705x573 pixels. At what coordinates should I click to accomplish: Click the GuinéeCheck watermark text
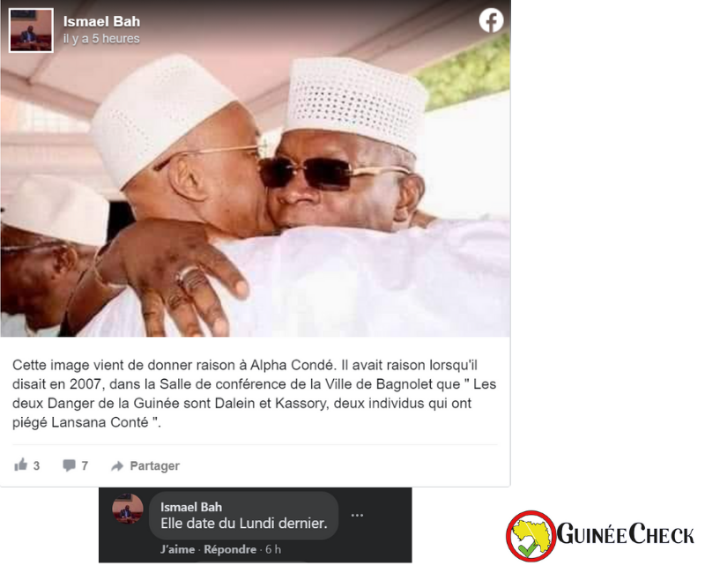tap(626, 534)
